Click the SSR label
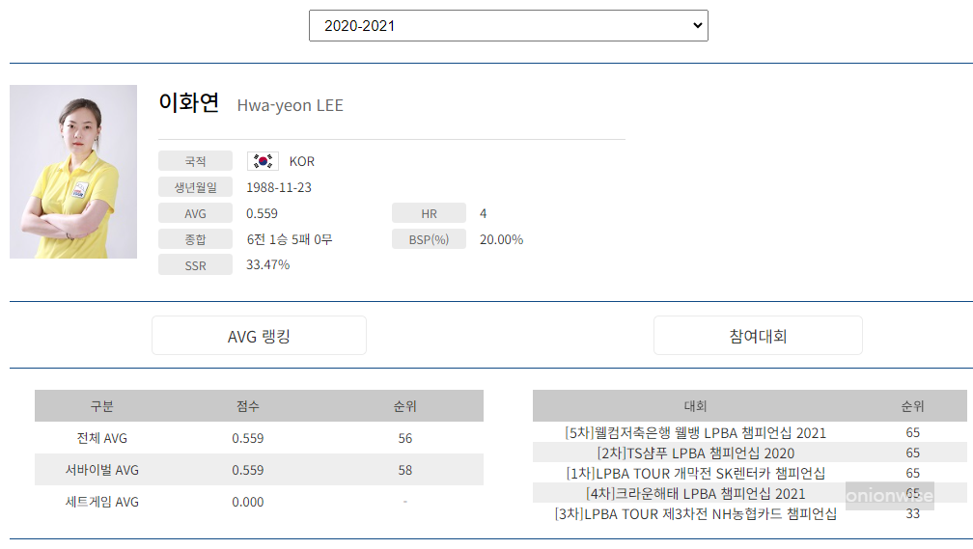The width and height of the screenshot is (973, 549). (x=195, y=265)
